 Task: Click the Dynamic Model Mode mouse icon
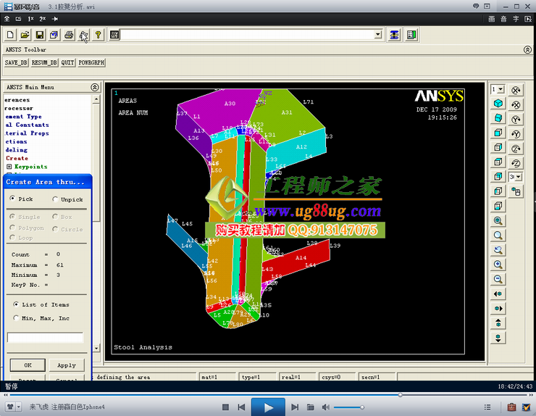tap(516, 191)
